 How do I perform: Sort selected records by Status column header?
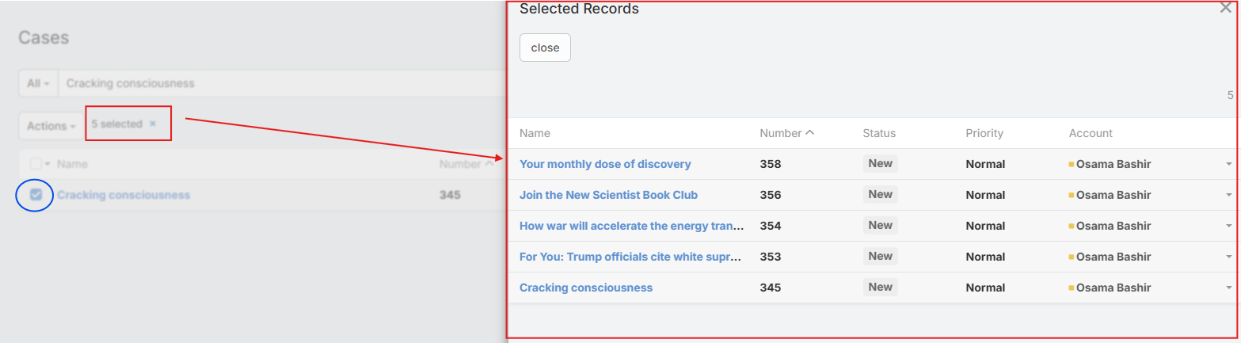[879, 133]
